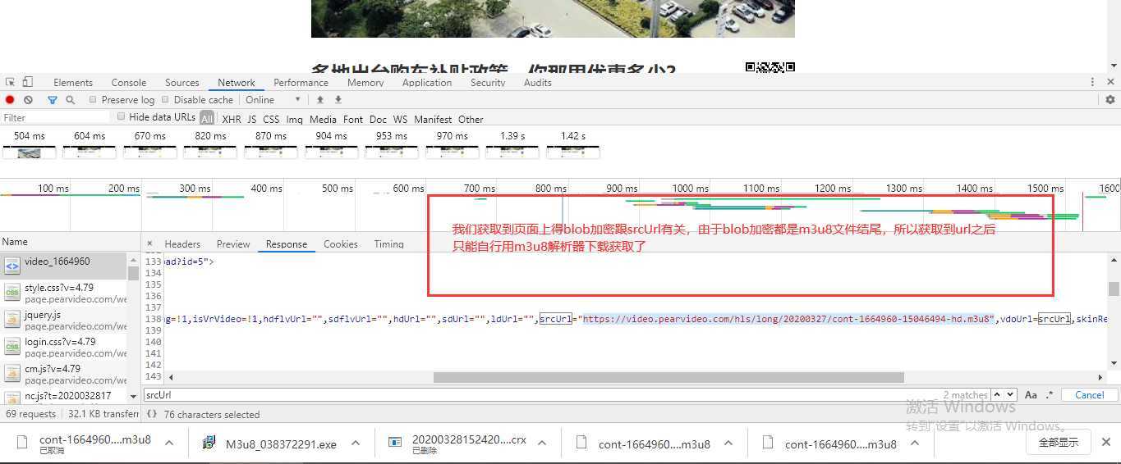The height and width of the screenshot is (464, 1121).
Task: Toggle the device toolbar icon
Action: coord(27,82)
